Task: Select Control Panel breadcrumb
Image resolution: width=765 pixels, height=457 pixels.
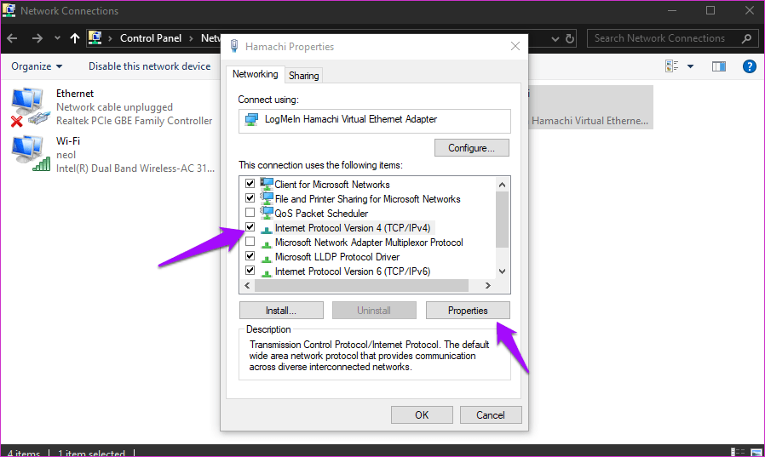Action: point(150,38)
